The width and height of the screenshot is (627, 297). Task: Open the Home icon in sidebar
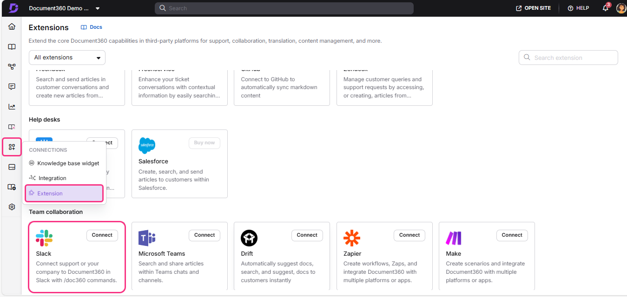coord(12,26)
